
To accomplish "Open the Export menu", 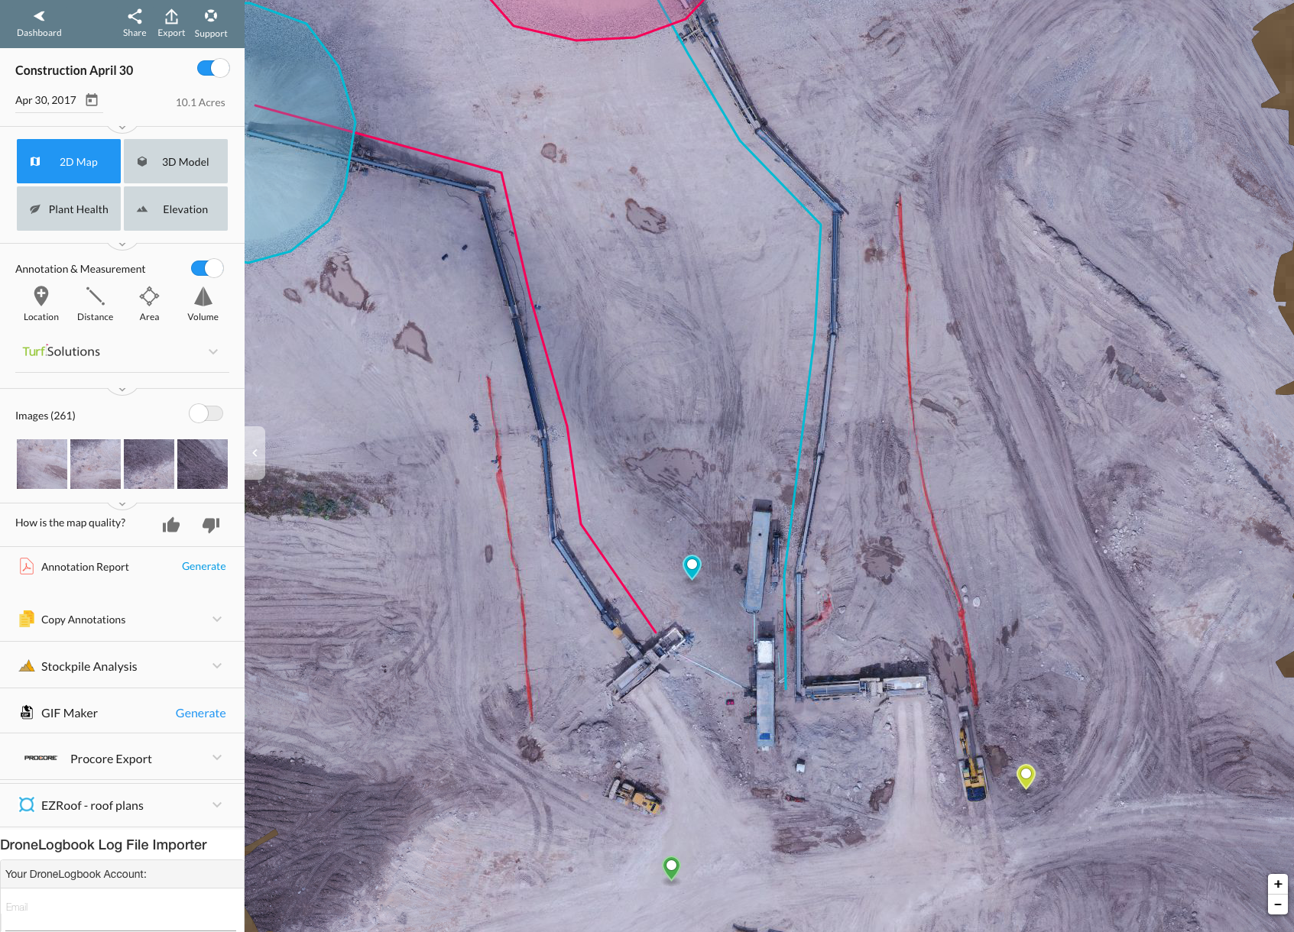I will (x=171, y=23).
